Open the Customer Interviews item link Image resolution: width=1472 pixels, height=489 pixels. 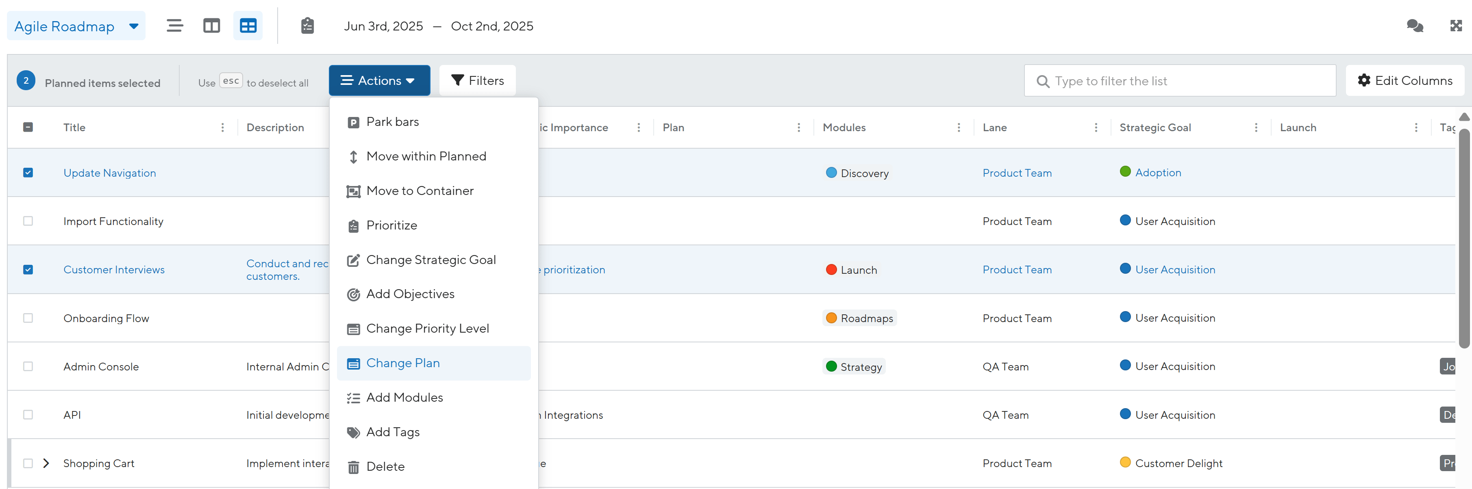pyautogui.click(x=114, y=270)
